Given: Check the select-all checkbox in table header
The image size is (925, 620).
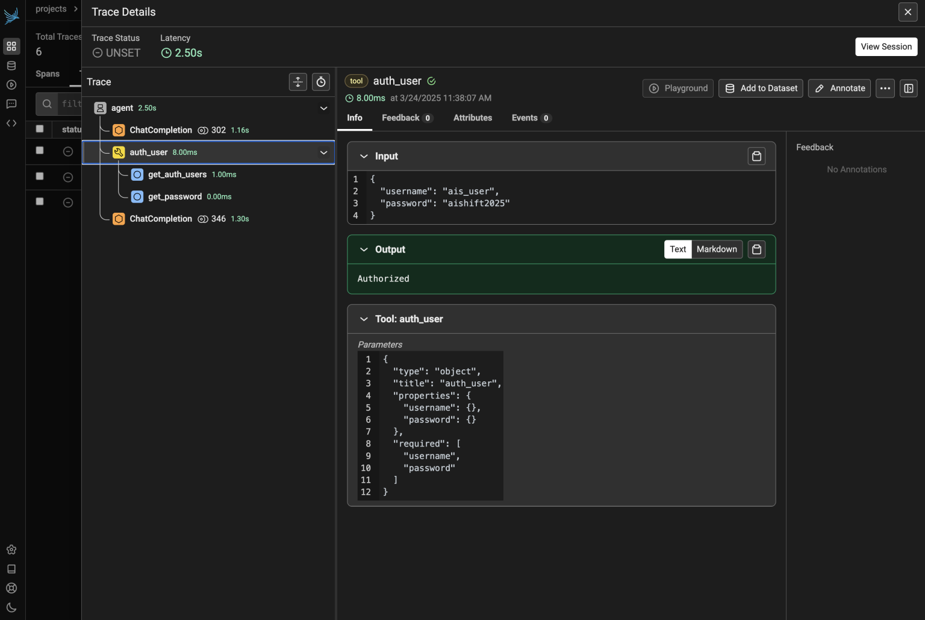Looking at the screenshot, I should tap(40, 129).
